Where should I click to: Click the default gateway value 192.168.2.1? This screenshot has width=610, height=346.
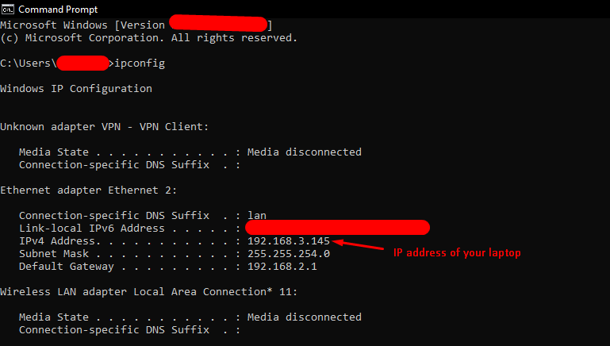282,266
